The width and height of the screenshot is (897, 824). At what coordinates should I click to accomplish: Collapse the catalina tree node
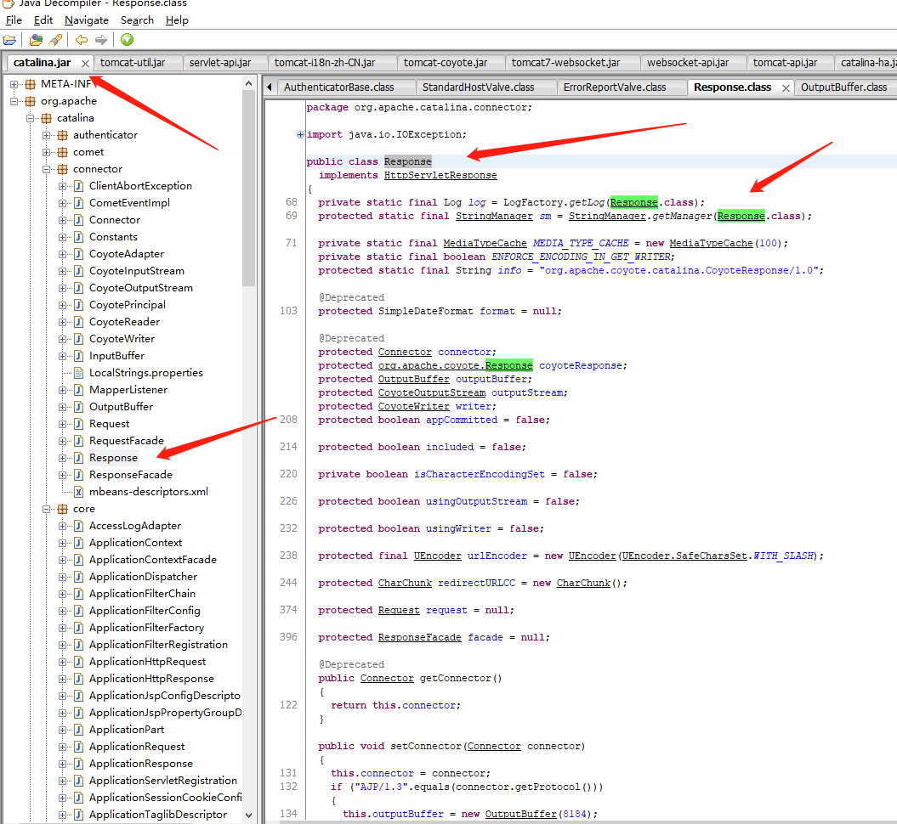[31, 119]
